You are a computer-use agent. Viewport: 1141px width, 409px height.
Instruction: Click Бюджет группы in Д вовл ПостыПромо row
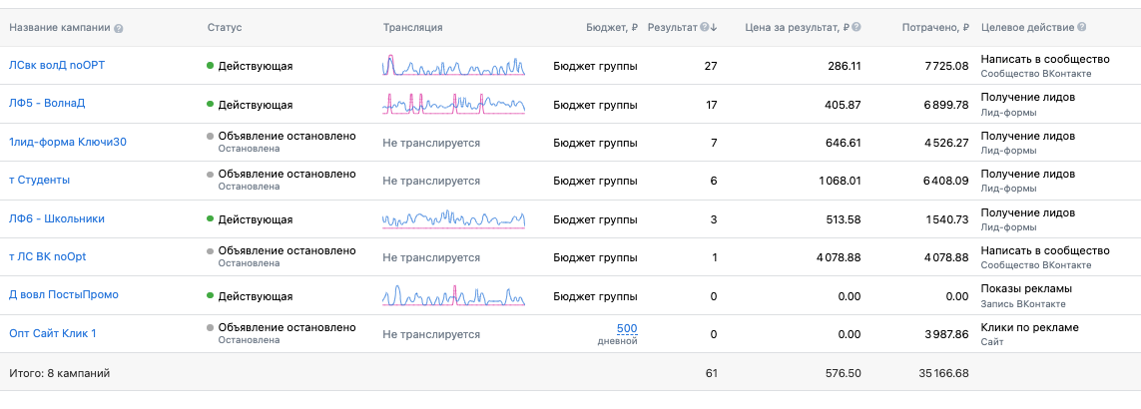pyautogui.click(x=595, y=296)
